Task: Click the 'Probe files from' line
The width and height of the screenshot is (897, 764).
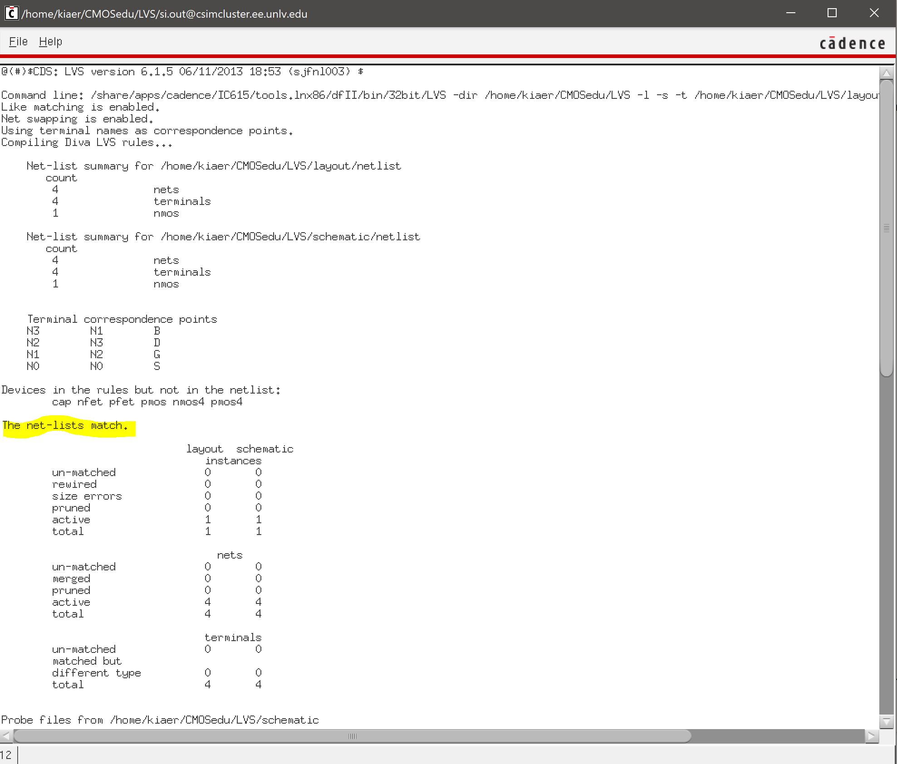Action: pos(160,720)
